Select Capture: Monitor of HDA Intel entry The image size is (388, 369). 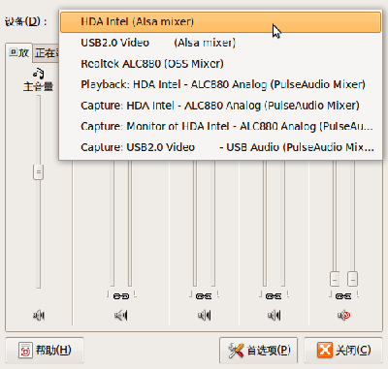point(220,126)
